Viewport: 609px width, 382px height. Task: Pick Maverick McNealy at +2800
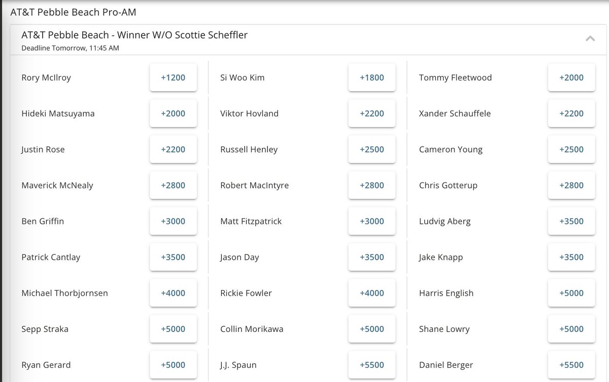[x=173, y=185]
